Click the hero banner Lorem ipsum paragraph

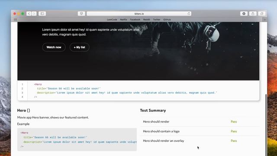(x=91, y=32)
